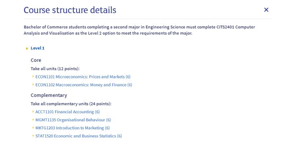Open MGMT1135 Organisational Behaviour unit
The image size is (290, 145).
(x=73, y=120)
